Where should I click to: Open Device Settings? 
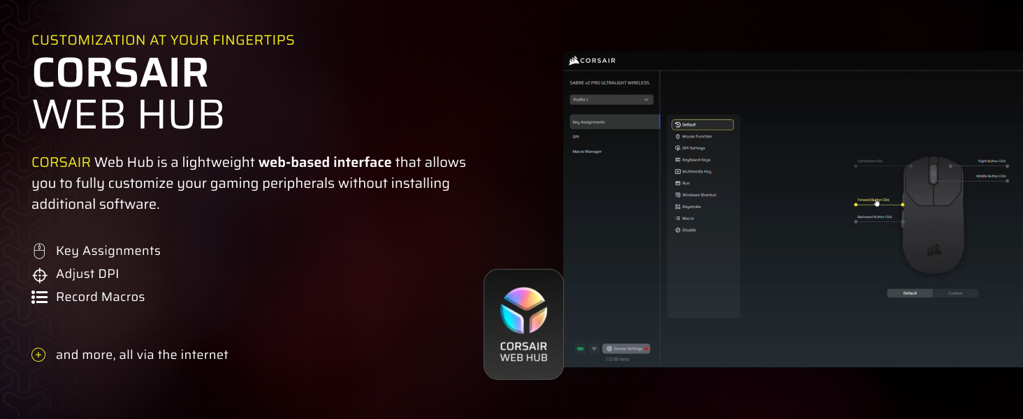626,348
